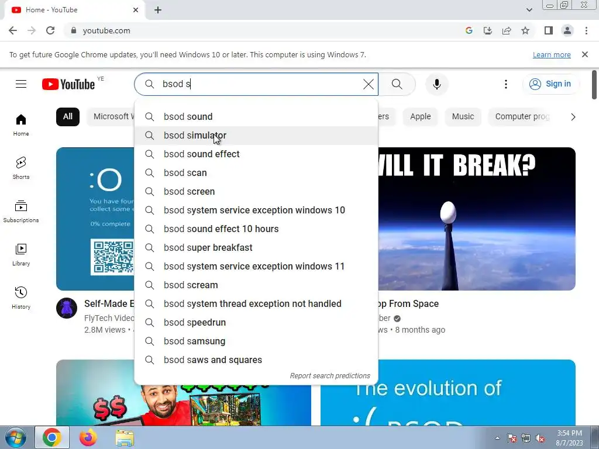The width and height of the screenshot is (599, 449).
Task: Open Library from the sidebar
Action: click(x=21, y=255)
